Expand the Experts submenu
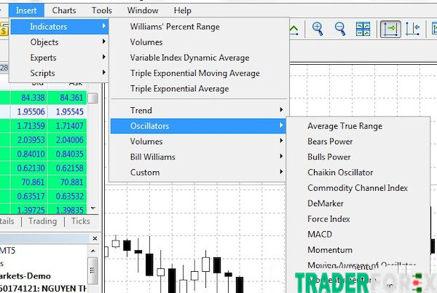Screen dimensions: 437x293 [60, 58]
